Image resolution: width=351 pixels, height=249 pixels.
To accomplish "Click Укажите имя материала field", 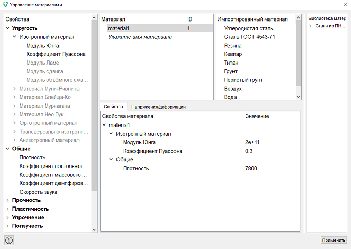I will (x=140, y=37).
